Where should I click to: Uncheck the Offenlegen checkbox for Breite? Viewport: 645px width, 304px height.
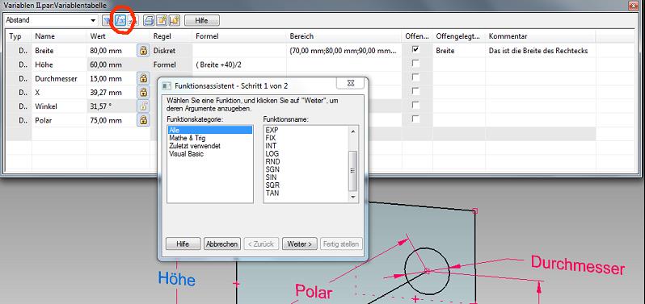416,50
